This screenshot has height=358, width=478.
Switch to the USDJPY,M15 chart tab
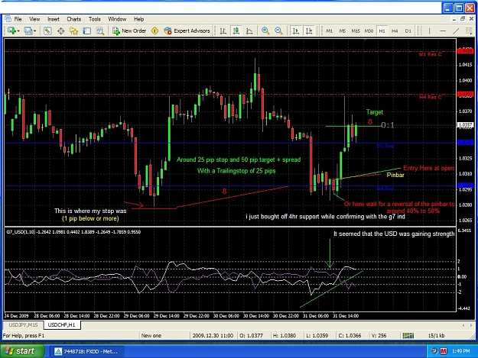(x=23, y=325)
